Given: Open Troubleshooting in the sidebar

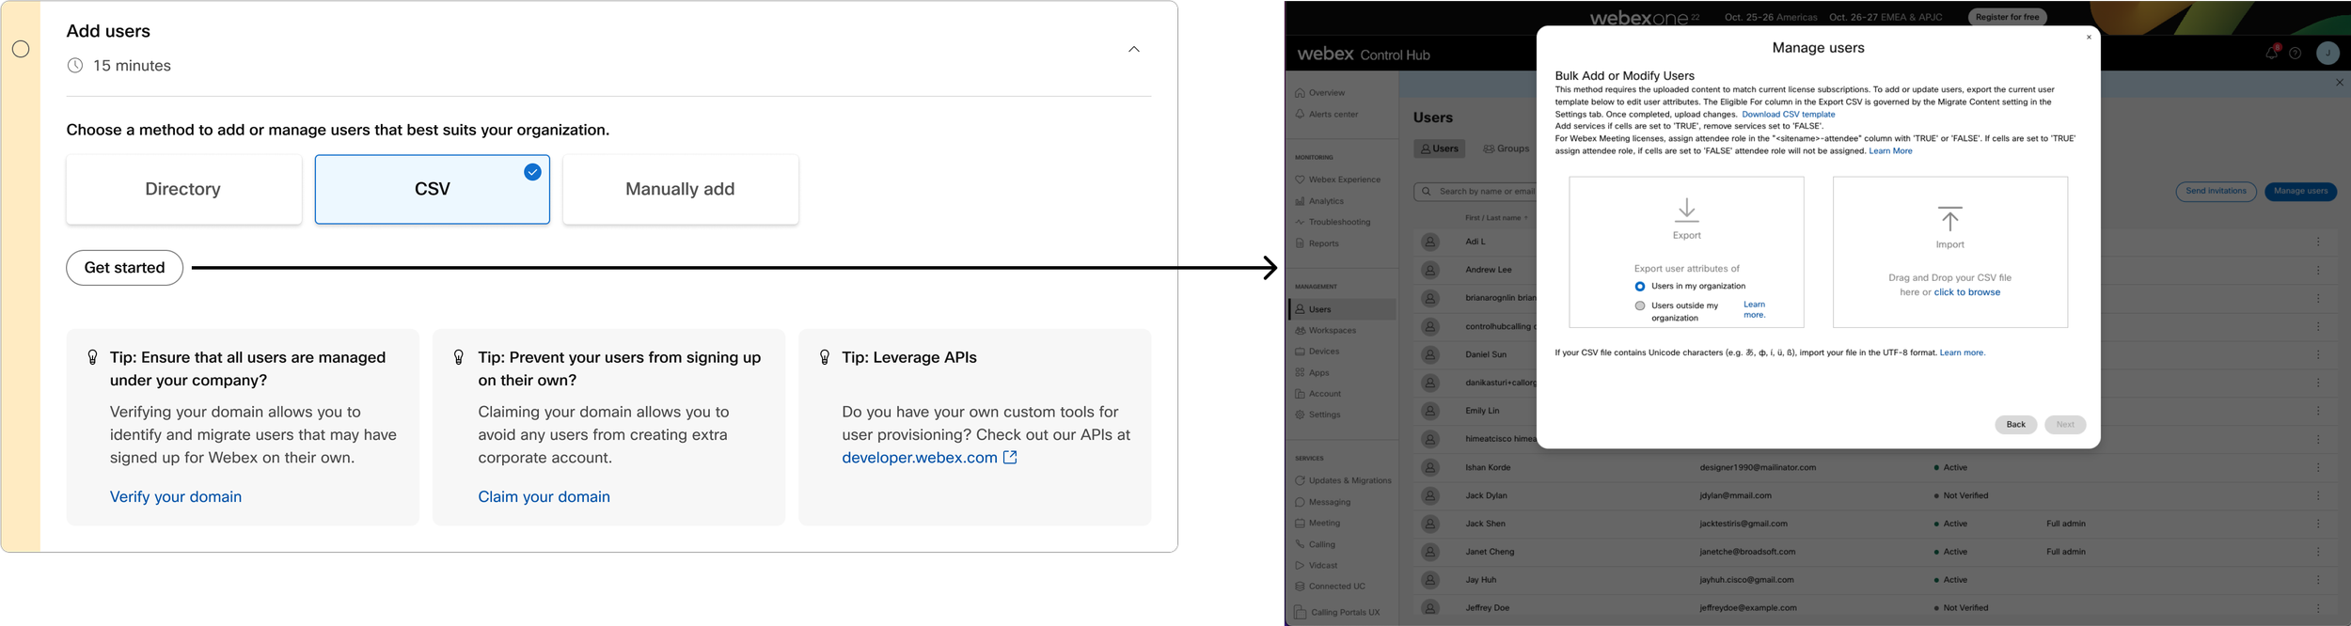Looking at the screenshot, I should click(x=1333, y=222).
